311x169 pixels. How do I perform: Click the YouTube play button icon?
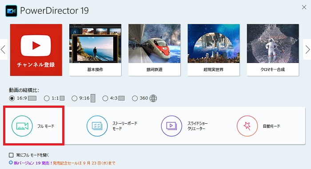(x=36, y=46)
